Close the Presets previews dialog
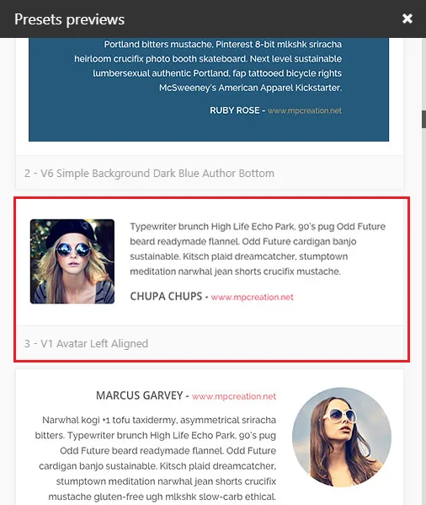 [x=407, y=19]
